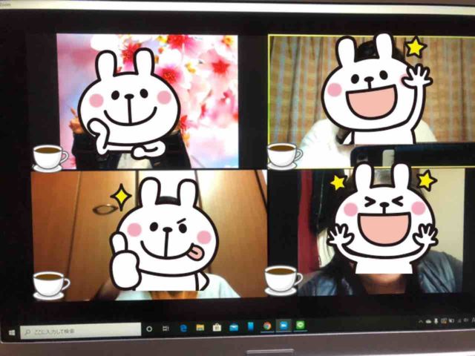
Task: Open the green LINE app on taskbar
Action: click(x=301, y=325)
